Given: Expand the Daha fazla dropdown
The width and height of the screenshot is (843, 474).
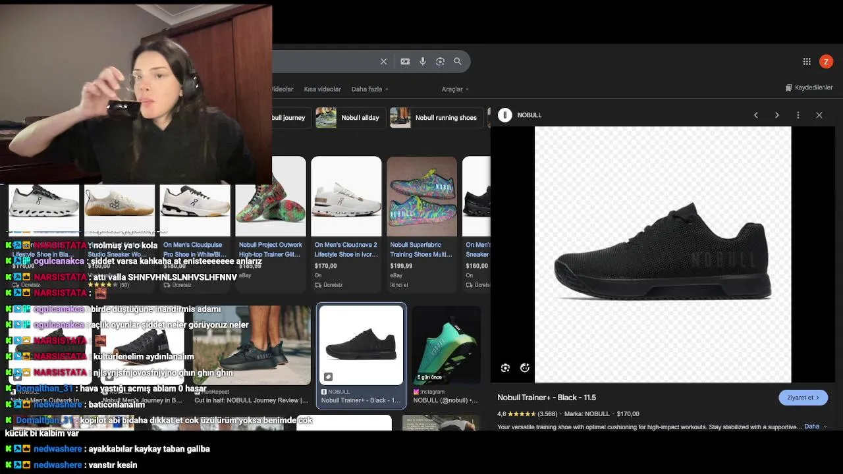Looking at the screenshot, I should coord(369,89).
